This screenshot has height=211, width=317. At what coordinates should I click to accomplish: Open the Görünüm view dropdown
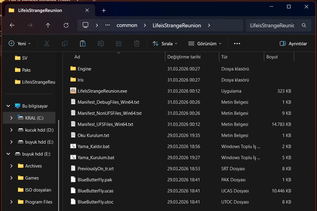(205, 44)
